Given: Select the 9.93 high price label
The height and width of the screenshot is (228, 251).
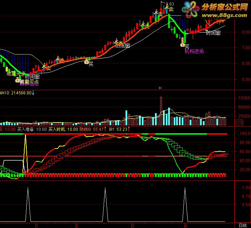Looking at the screenshot, I should 170,4.
